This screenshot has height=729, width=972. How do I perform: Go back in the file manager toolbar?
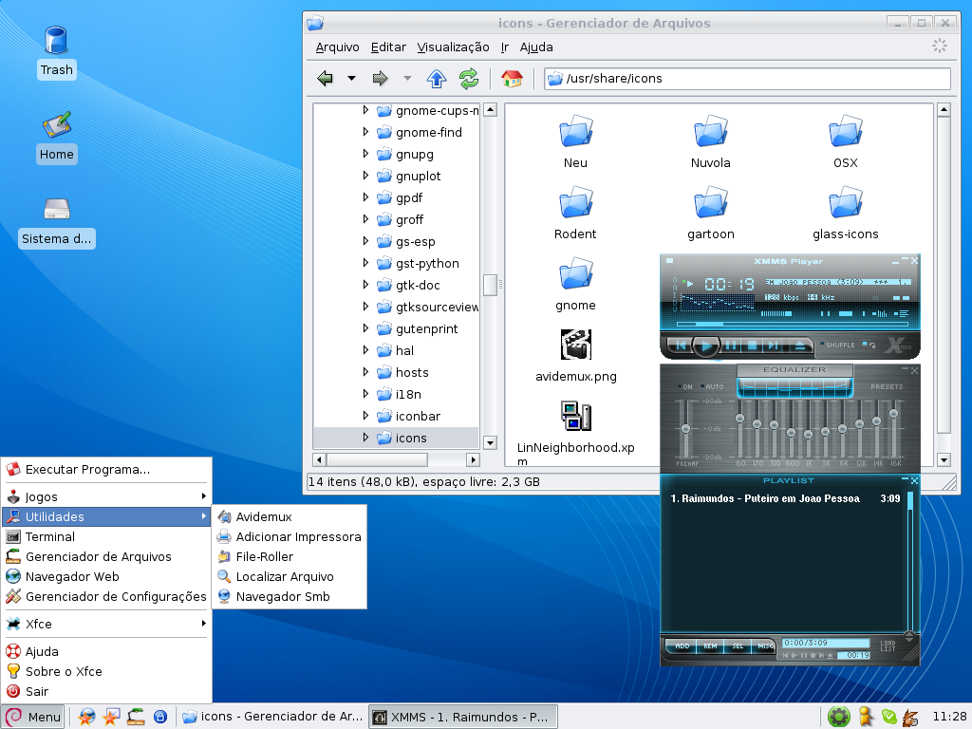325,78
